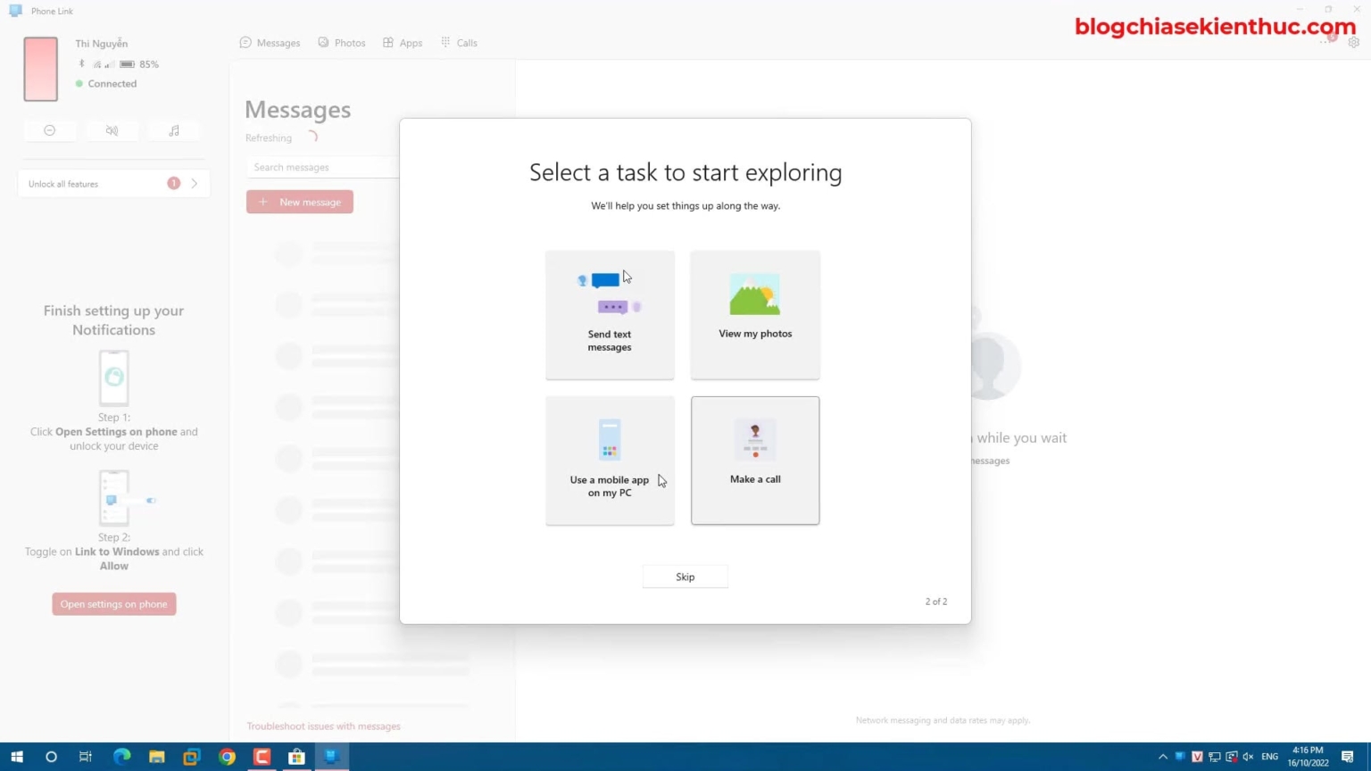Switch to the Calls tab

pyautogui.click(x=458, y=42)
